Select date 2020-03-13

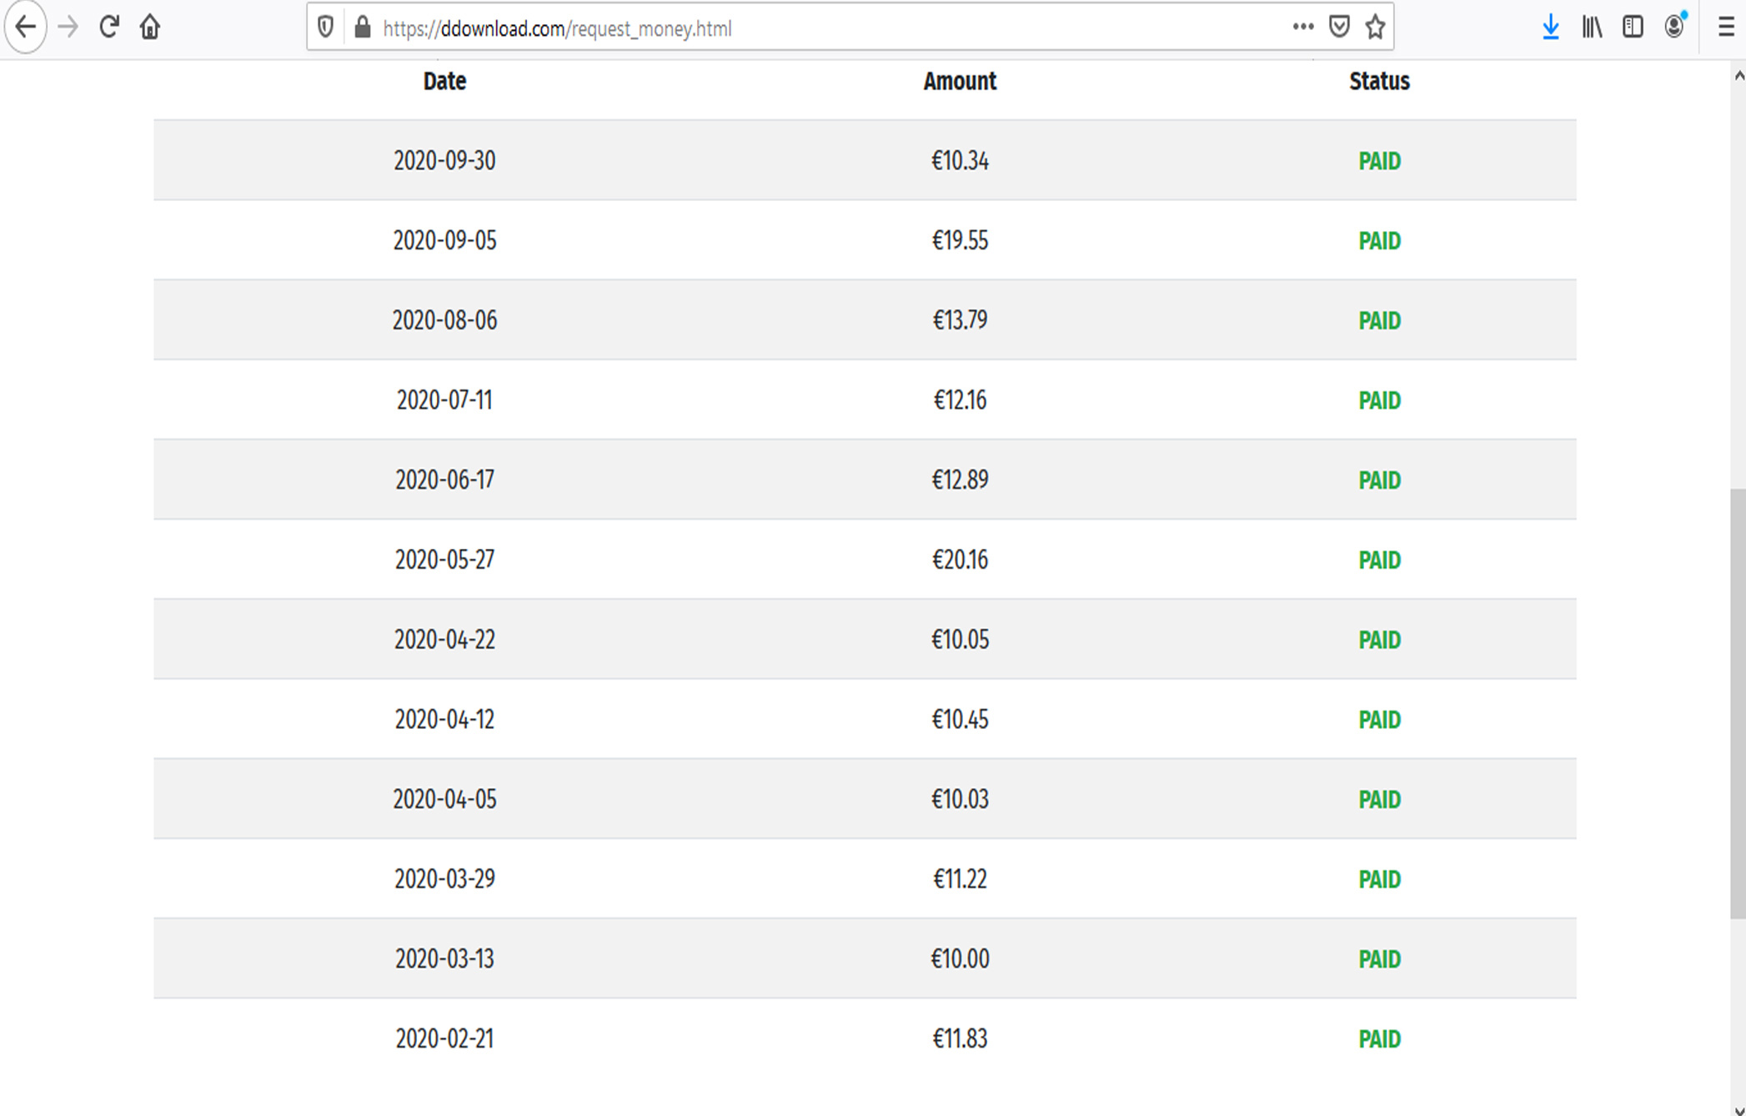[x=444, y=959]
